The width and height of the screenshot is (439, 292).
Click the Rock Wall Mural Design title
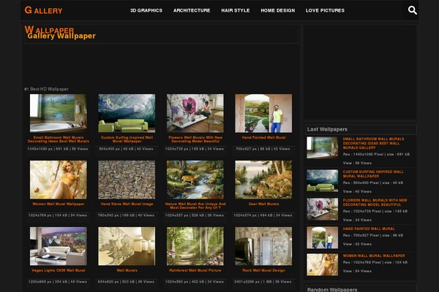click(x=263, y=271)
